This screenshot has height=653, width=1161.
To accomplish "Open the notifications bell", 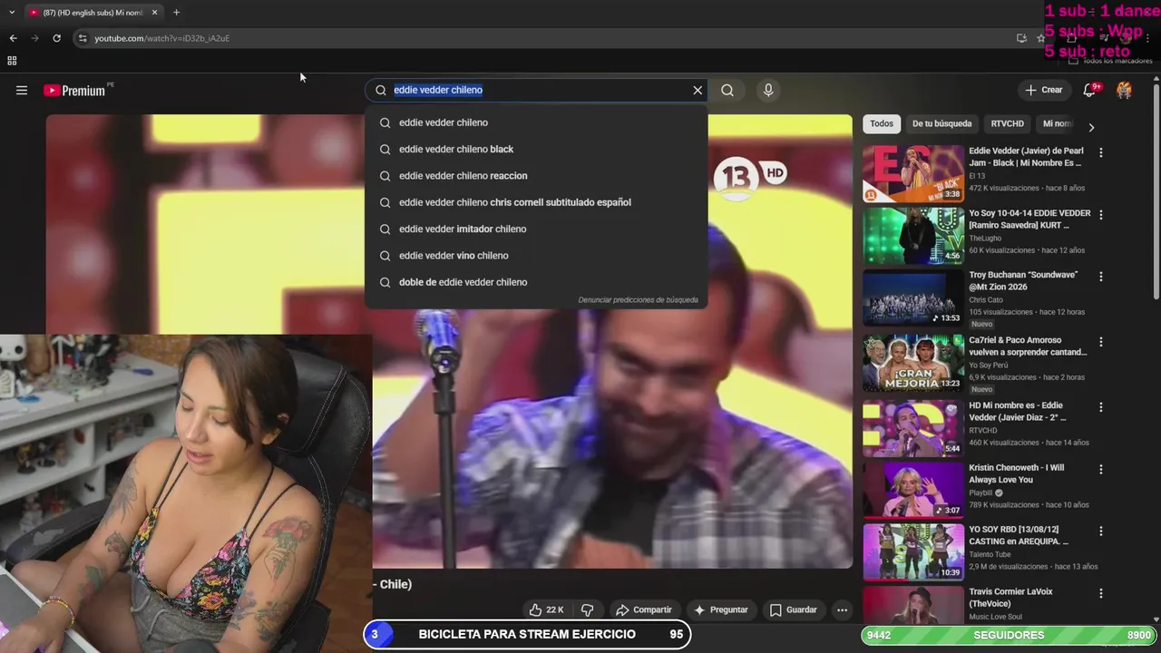I will coord(1091,90).
